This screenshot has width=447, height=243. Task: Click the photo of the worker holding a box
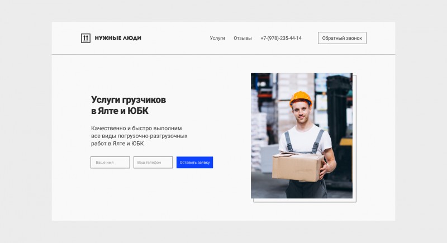302,136
